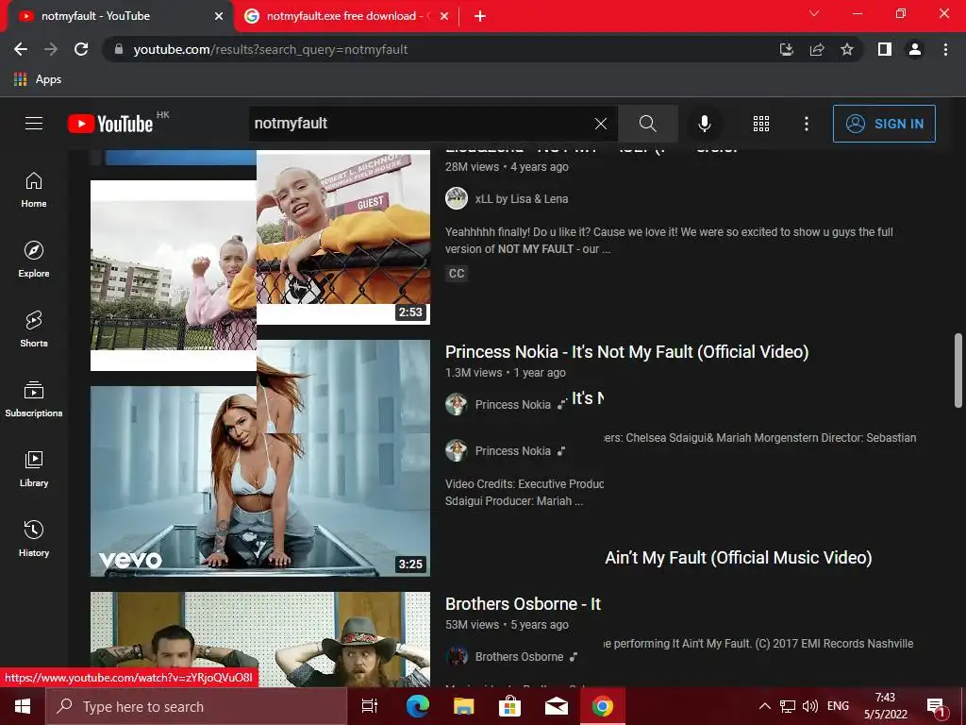Open the YouTube hamburger guide menu

34,124
